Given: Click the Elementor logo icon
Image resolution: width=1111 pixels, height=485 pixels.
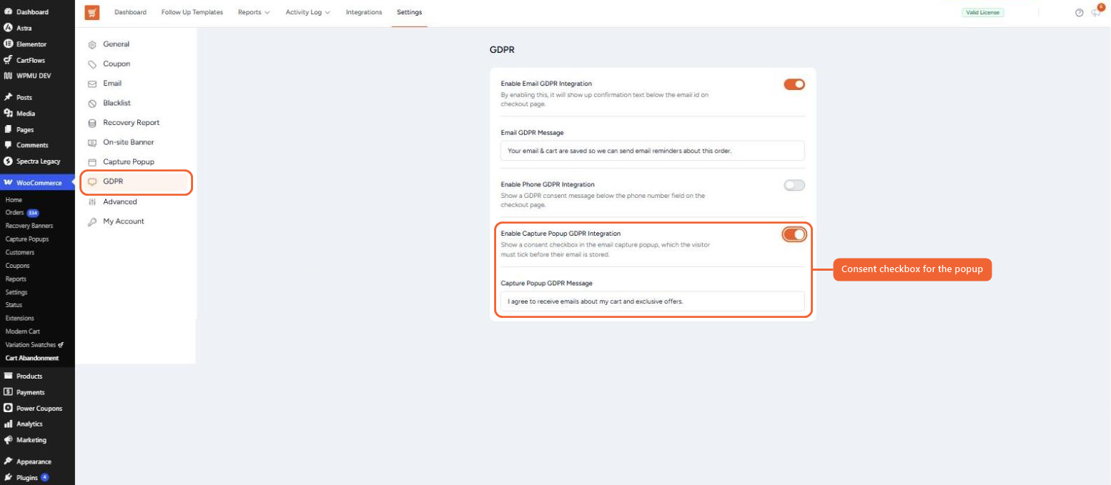Looking at the screenshot, I should pyautogui.click(x=8, y=44).
